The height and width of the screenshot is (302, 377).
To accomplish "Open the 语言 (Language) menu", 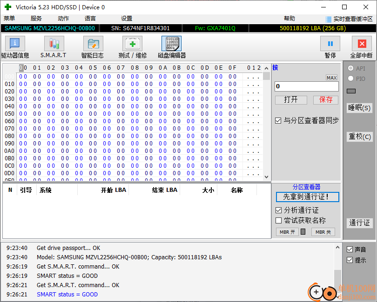I will (90, 19).
